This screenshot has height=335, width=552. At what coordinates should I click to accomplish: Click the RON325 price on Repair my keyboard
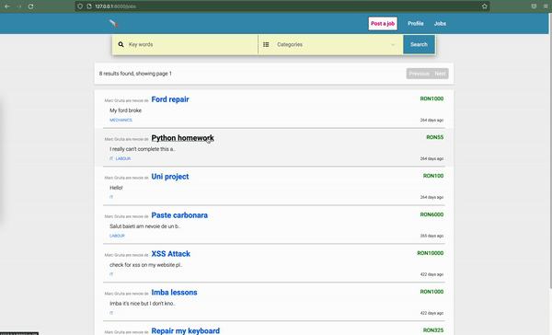pos(433,330)
